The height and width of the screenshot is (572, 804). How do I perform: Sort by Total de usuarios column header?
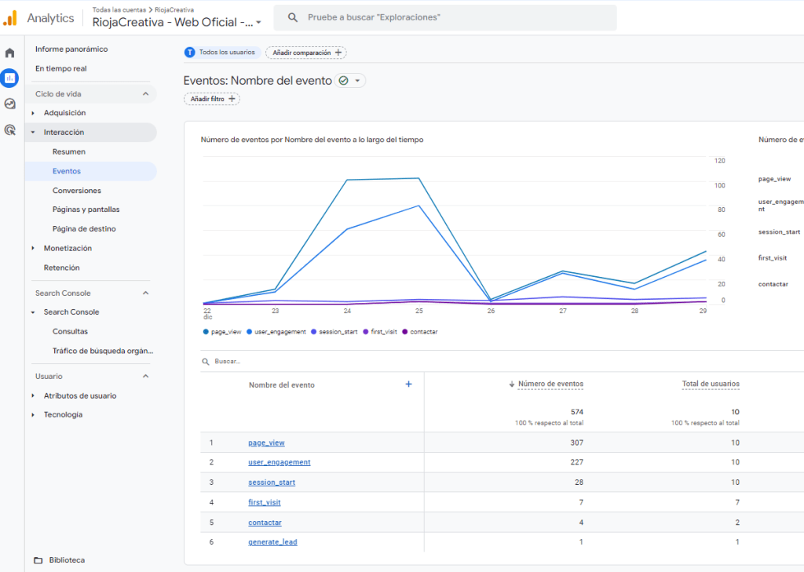[710, 384]
